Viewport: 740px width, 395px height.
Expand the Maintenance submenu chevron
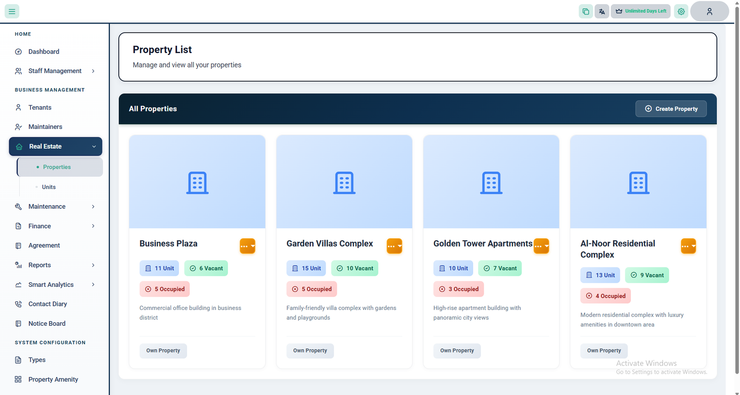(93, 207)
